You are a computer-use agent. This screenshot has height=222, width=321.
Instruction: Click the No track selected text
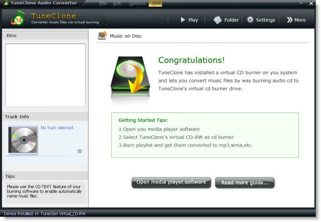point(57,128)
